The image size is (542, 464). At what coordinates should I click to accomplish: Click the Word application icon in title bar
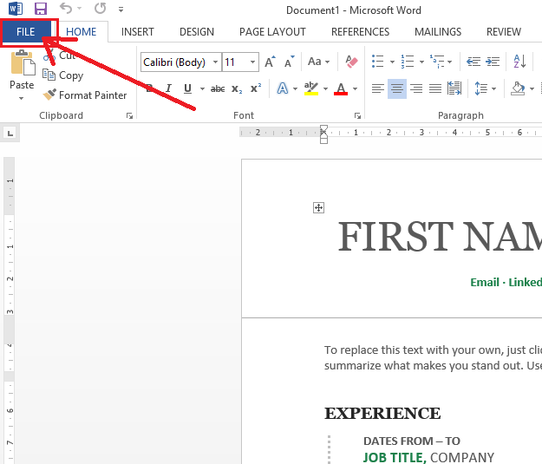tap(16, 9)
